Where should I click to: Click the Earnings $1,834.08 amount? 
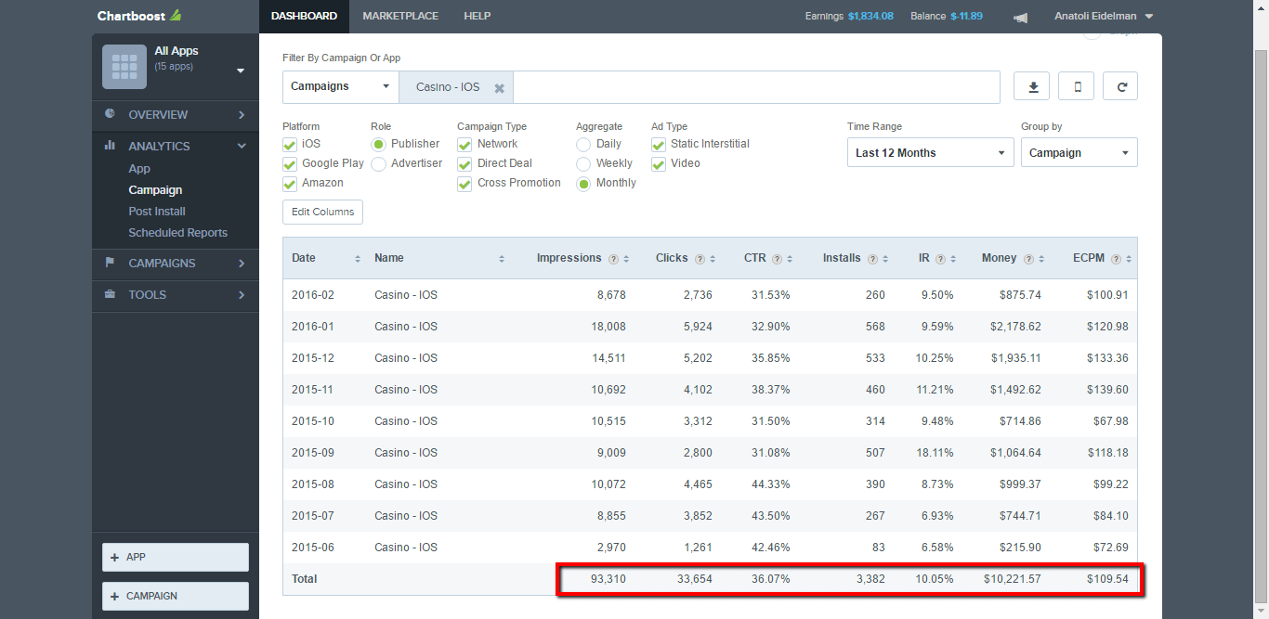click(870, 17)
